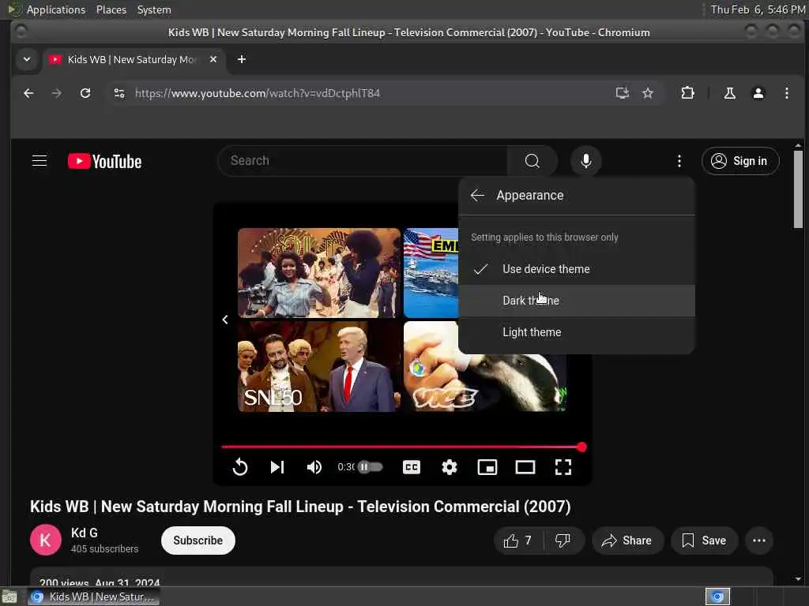This screenshot has width=809, height=606.
Task: Open Chrome Labs flask icon
Action: (729, 93)
